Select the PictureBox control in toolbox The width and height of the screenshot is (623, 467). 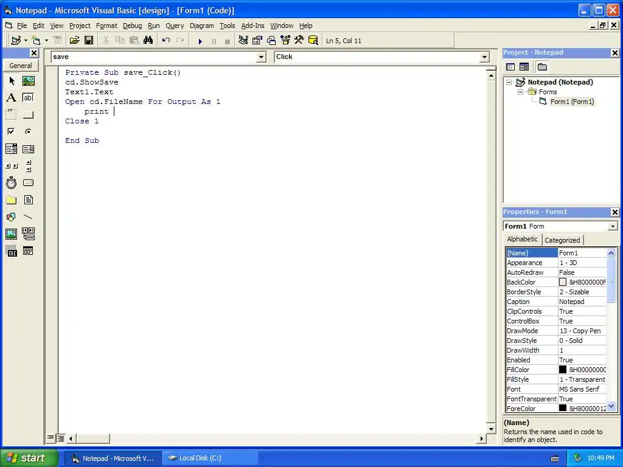click(28, 81)
